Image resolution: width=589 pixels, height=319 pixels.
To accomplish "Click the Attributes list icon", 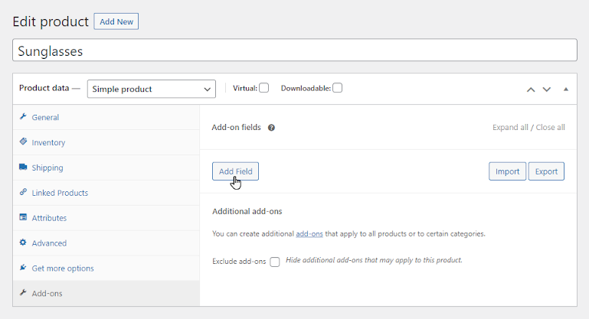I will click(x=23, y=217).
